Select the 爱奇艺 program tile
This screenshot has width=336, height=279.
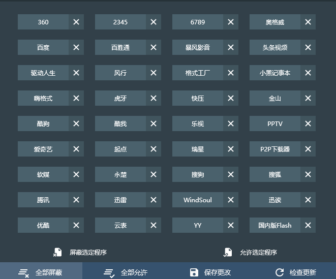(x=43, y=149)
